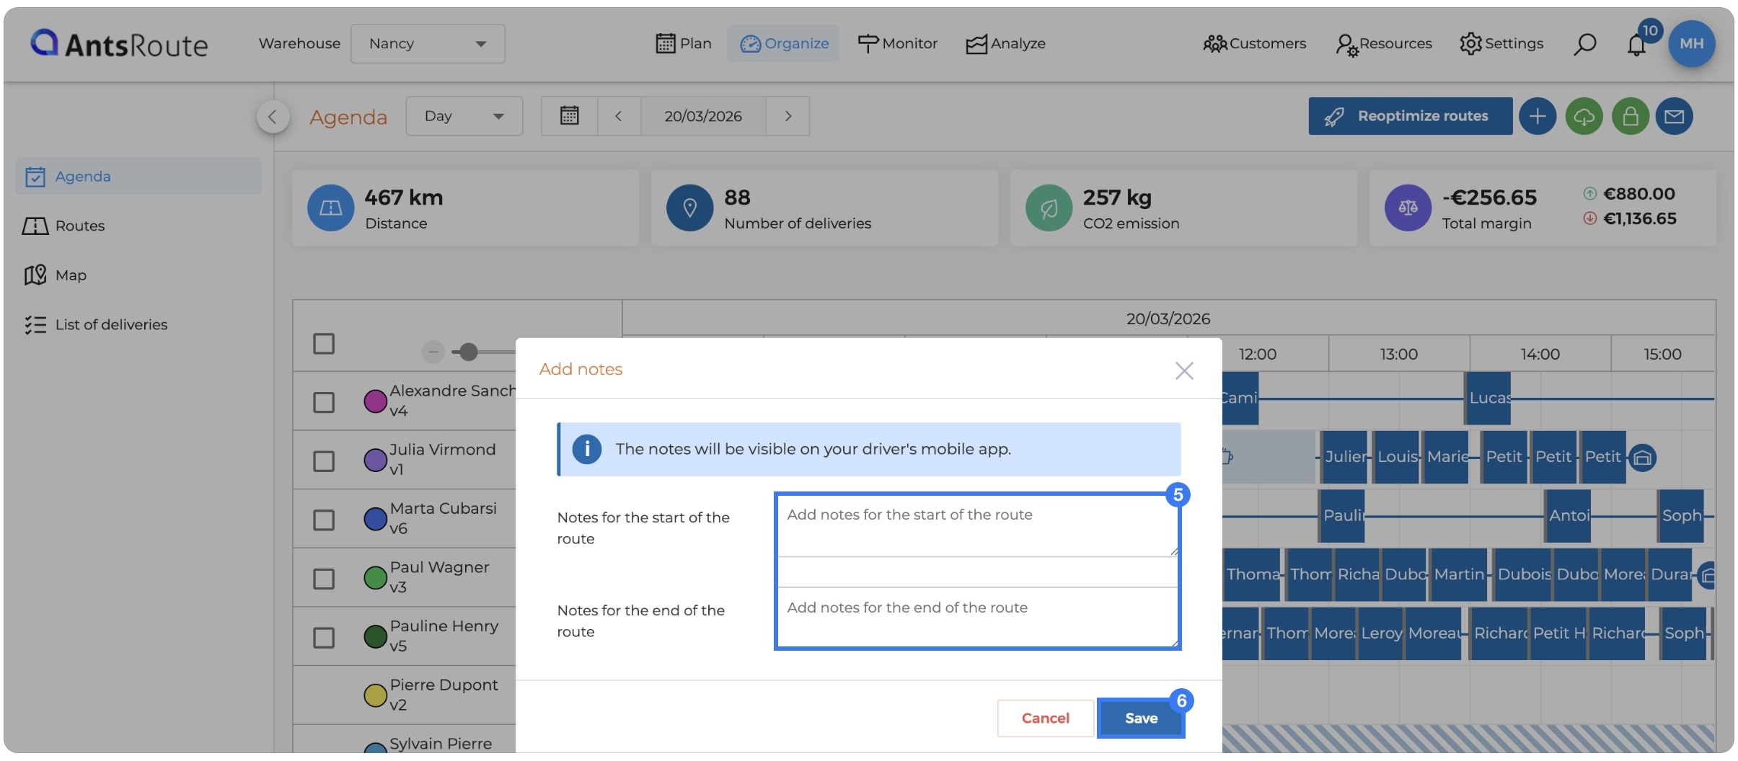Click the red down-arrow cost icon

click(x=1589, y=218)
